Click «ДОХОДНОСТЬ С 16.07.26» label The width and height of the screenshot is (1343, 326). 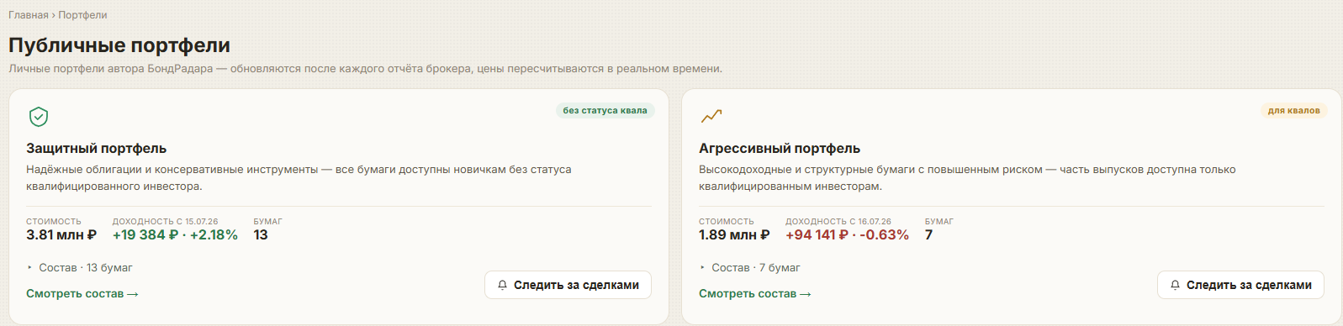coord(838,222)
